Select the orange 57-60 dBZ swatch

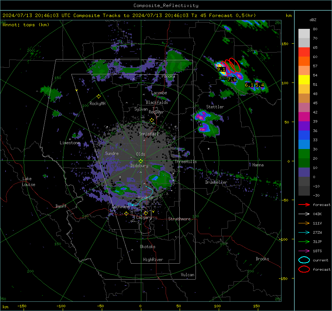pos(304,61)
